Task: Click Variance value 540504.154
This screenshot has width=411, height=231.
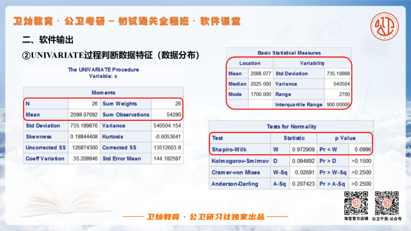Action: coord(167,126)
